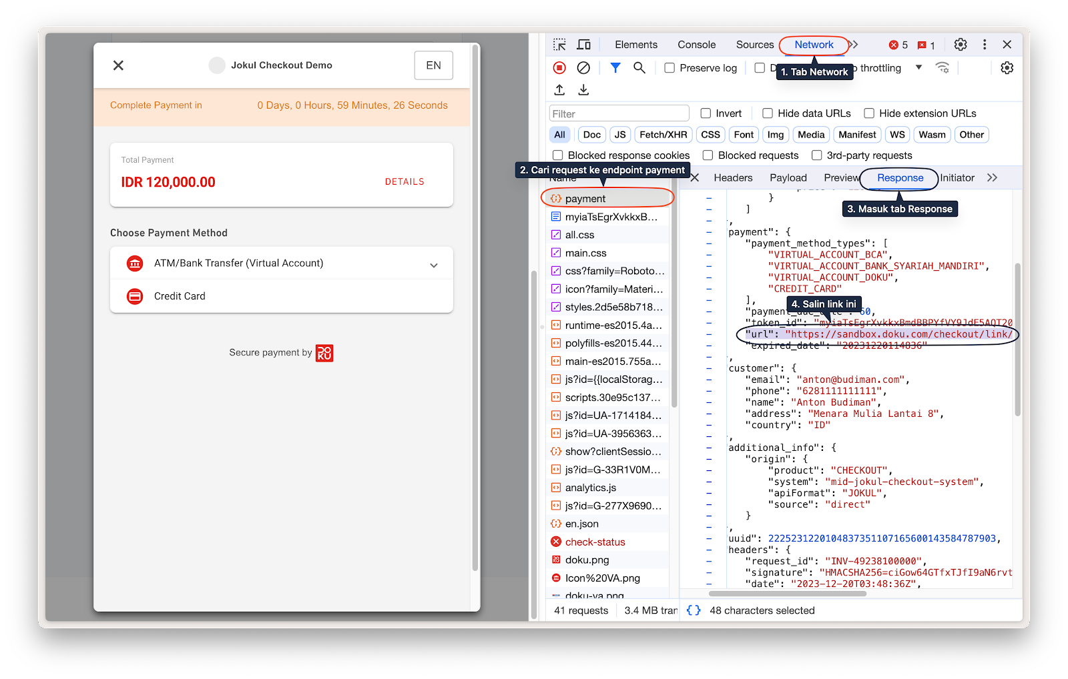Show more request detail tabs chevron
The width and height of the screenshot is (1068, 679).
click(x=992, y=178)
